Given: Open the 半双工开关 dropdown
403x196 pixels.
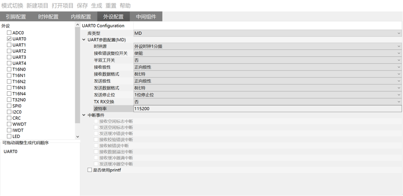Looking at the screenshot, I should 267,60.
